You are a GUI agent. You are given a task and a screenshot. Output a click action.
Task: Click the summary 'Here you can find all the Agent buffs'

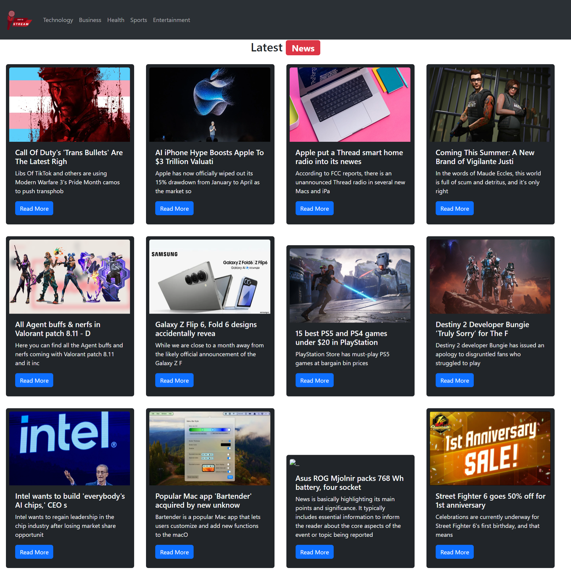69,354
